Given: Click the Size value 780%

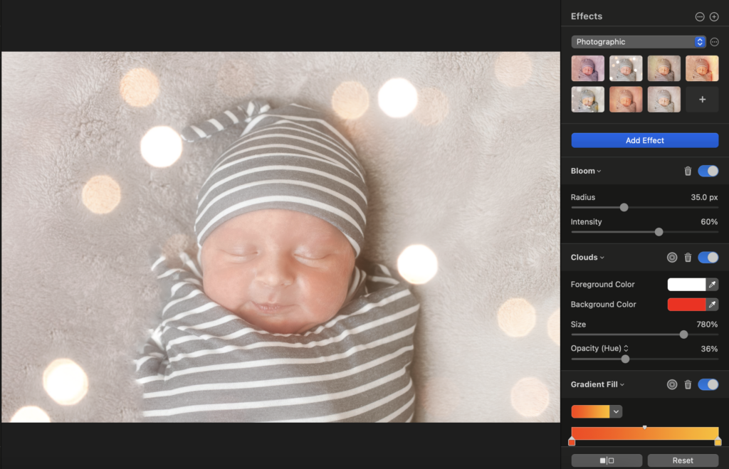Looking at the screenshot, I should coord(707,325).
